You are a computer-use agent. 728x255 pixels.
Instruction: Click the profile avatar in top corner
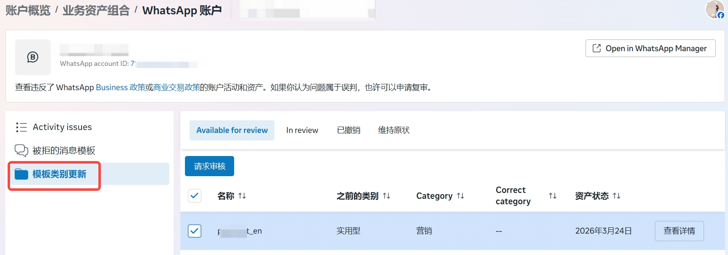coord(714,9)
